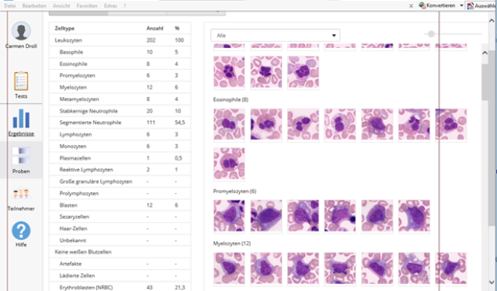Image resolution: width=497 pixels, height=291 pixels.
Task: Expand the Alle cell filter dropdown
Action: click(275, 36)
